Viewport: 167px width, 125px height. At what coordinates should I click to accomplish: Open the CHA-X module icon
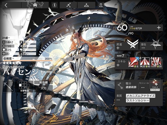click(x=155, y=84)
